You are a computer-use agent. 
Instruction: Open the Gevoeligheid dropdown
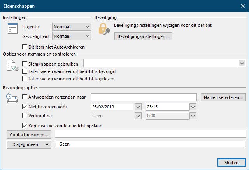coord(72,36)
